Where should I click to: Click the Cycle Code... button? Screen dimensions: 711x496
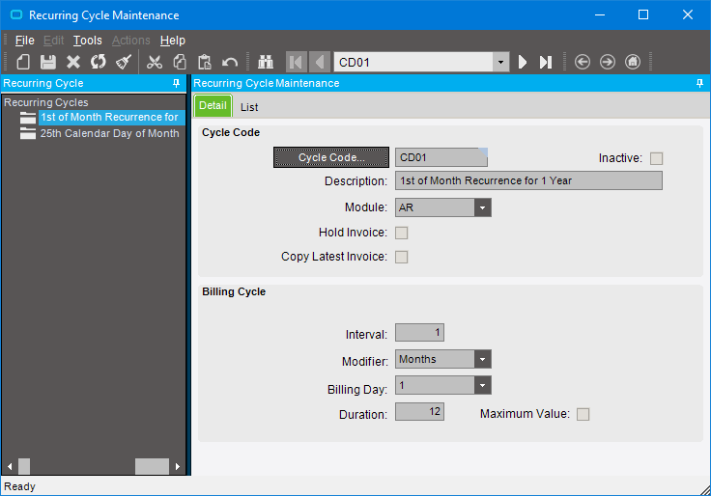331,157
